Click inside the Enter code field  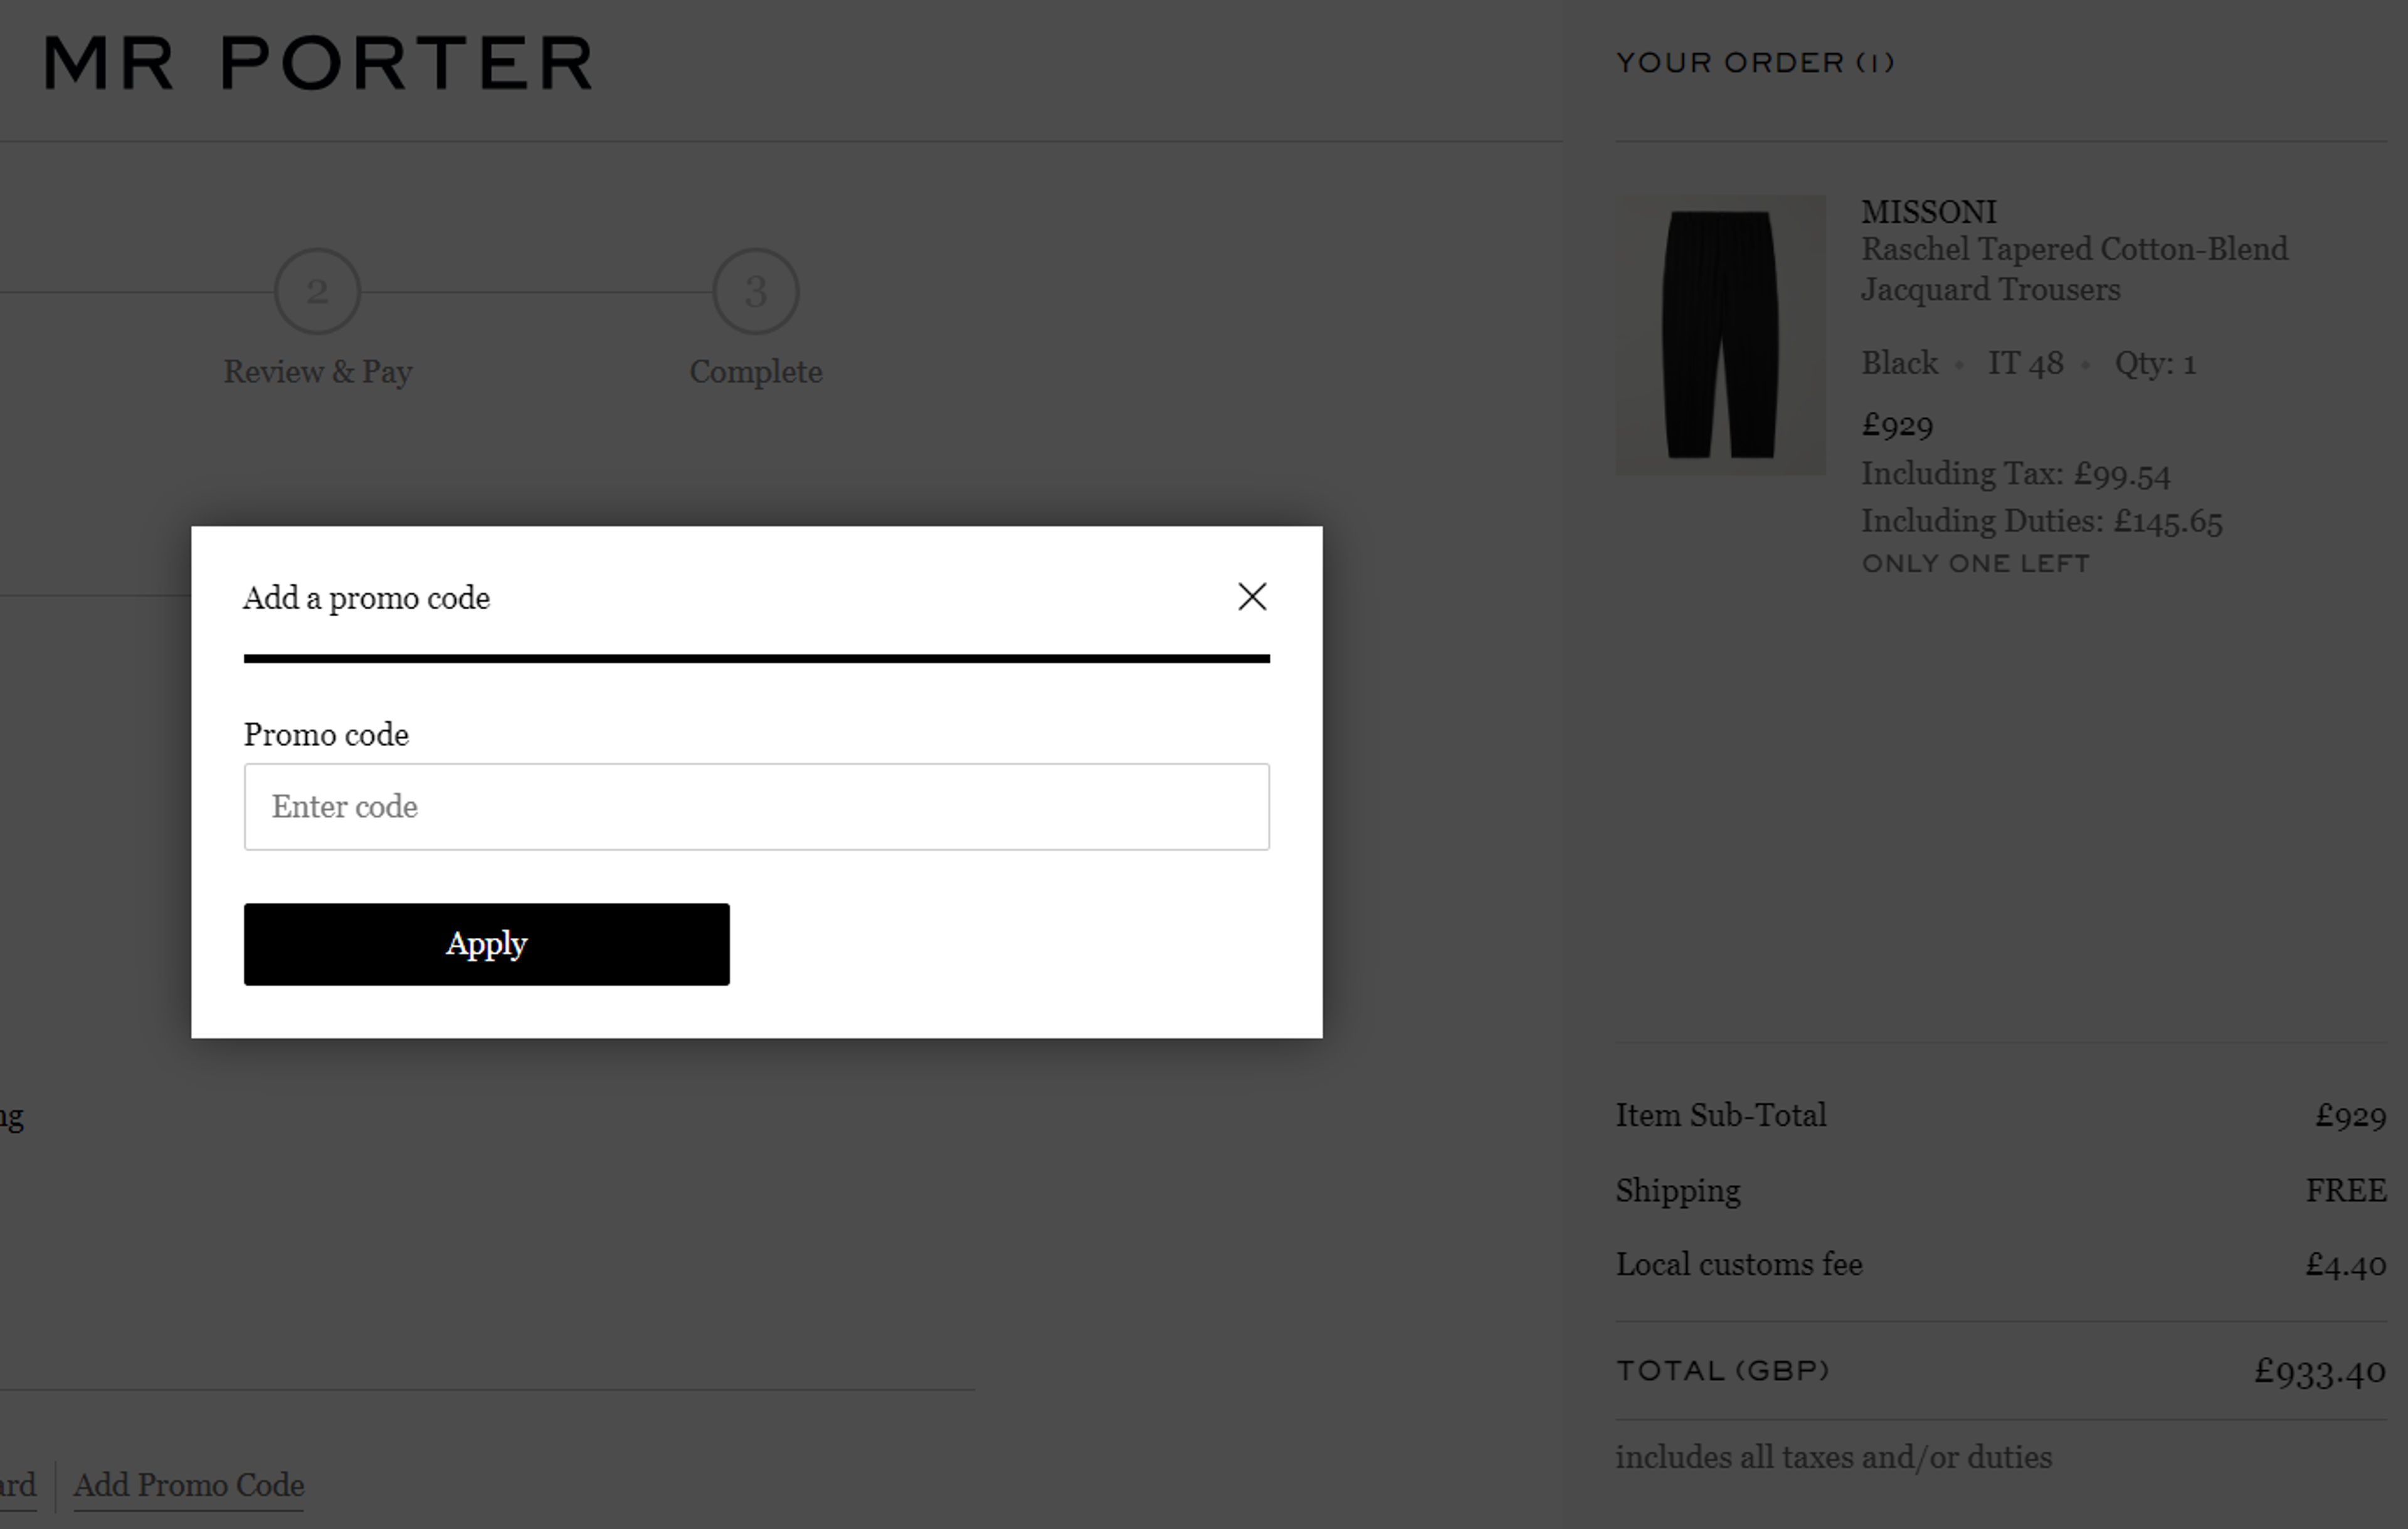pyautogui.click(x=755, y=806)
